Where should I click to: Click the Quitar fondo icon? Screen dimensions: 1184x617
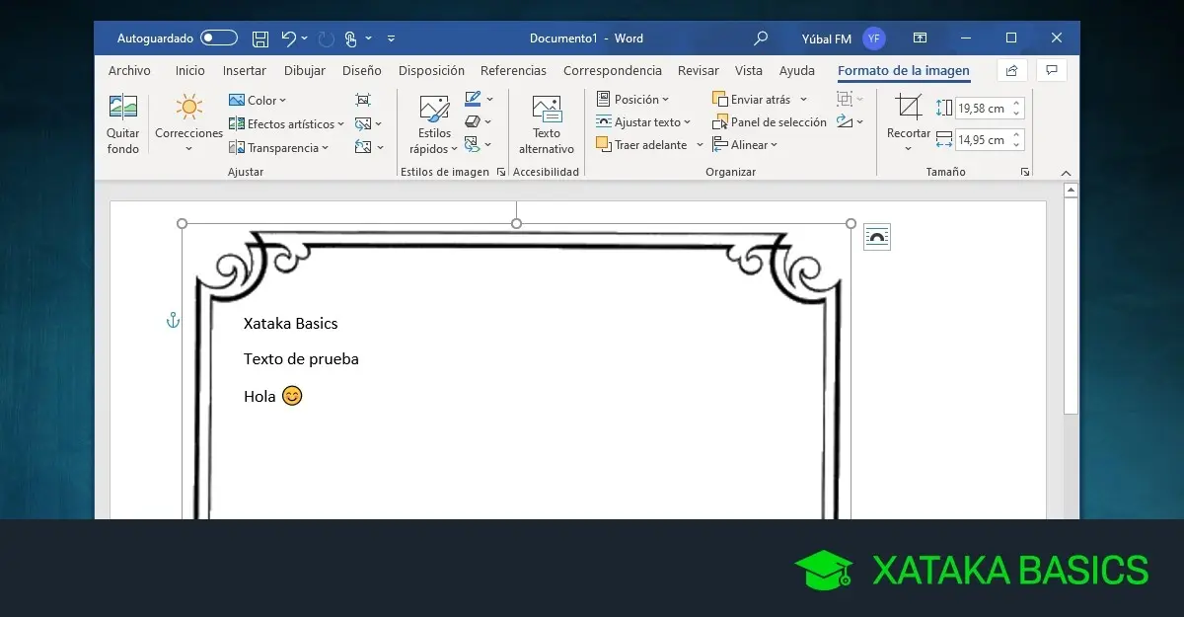coord(123,107)
